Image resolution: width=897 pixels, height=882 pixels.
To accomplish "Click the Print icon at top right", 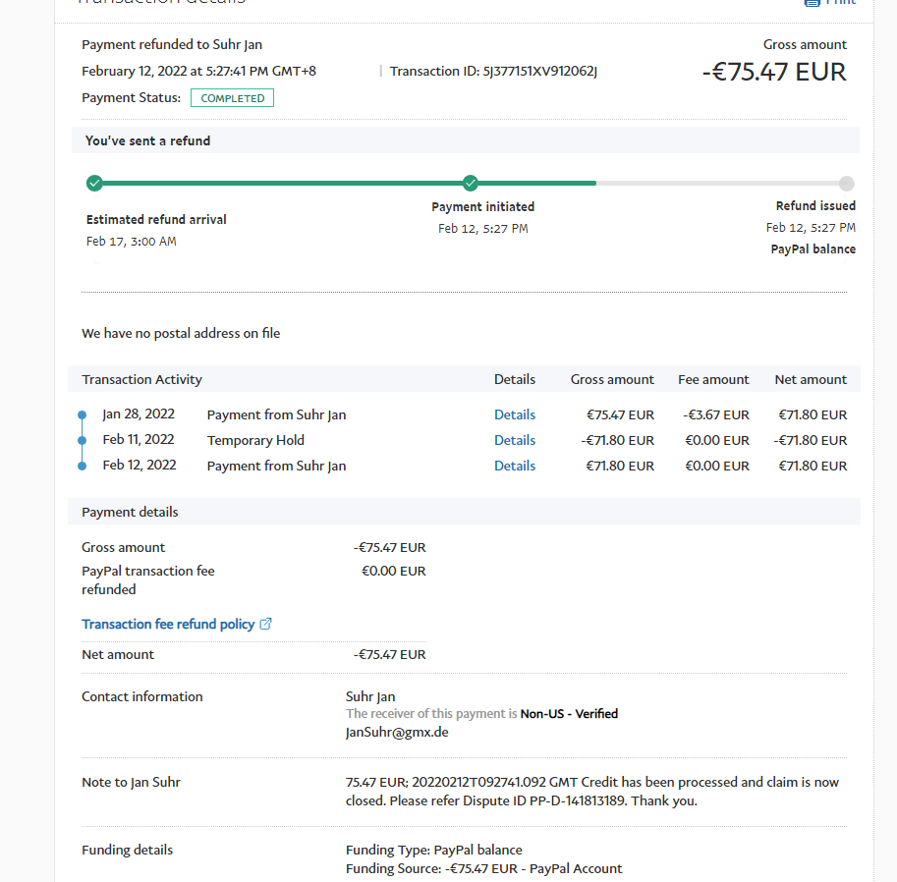I will click(812, 3).
